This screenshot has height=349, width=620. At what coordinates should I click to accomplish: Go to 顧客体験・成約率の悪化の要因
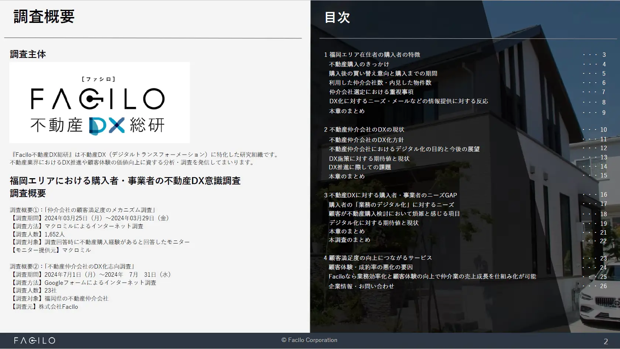tap(370, 267)
